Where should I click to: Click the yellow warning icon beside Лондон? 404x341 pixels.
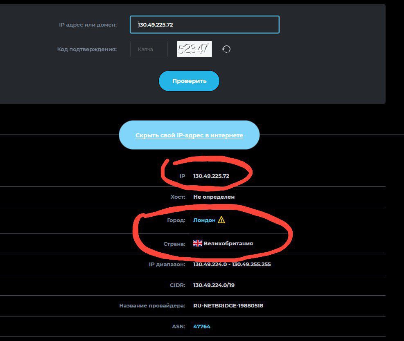(x=221, y=220)
